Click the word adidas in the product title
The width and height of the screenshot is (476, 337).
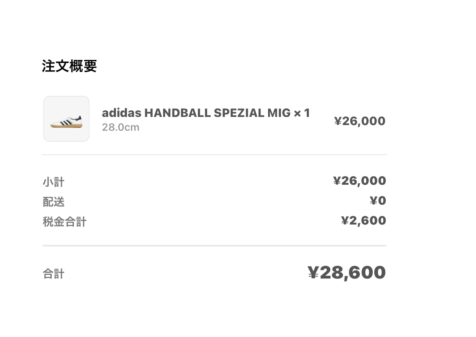point(122,113)
